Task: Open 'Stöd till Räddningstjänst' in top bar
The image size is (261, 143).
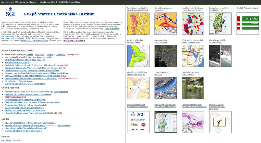Action: [x=69, y=2]
